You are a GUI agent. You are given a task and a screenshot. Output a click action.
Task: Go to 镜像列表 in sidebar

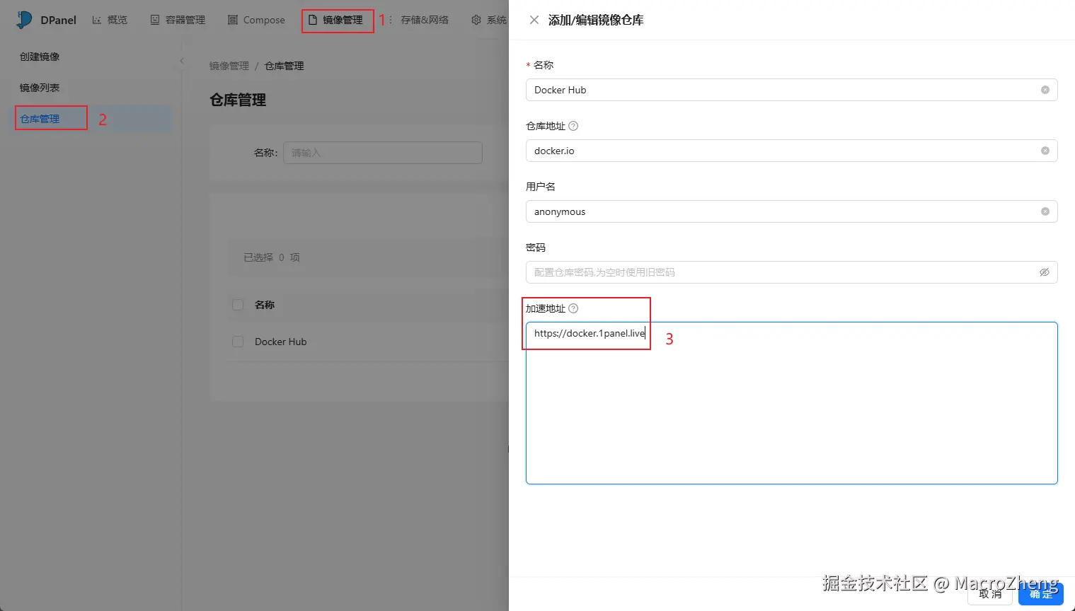click(x=40, y=88)
